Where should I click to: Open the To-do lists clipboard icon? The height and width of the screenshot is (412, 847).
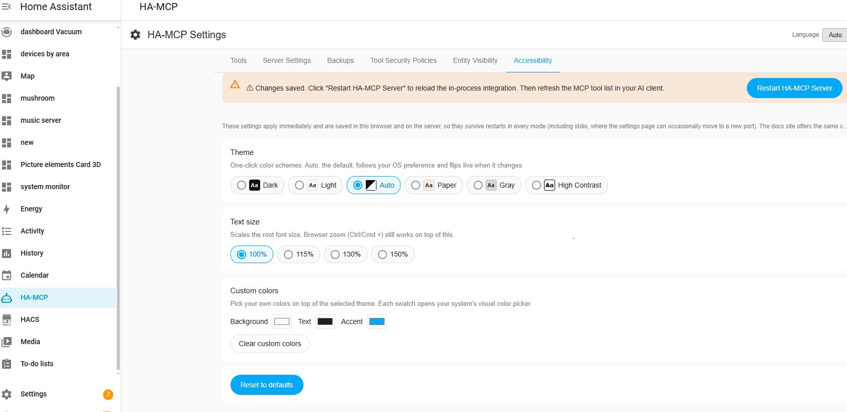pos(7,364)
